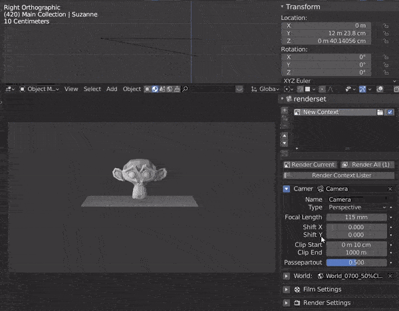
Task: Click animate dot beside Focal Length
Action: [x=391, y=217]
